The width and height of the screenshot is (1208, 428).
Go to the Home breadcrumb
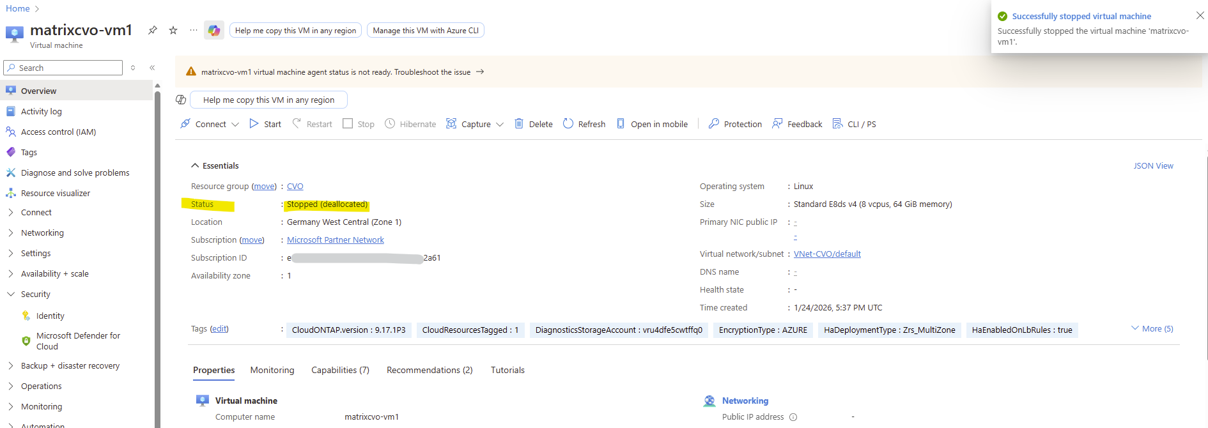click(x=18, y=8)
